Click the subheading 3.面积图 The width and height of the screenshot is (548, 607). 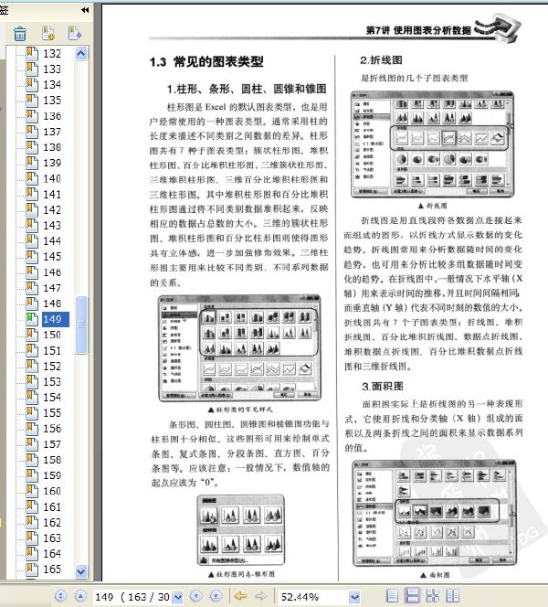pos(382,386)
